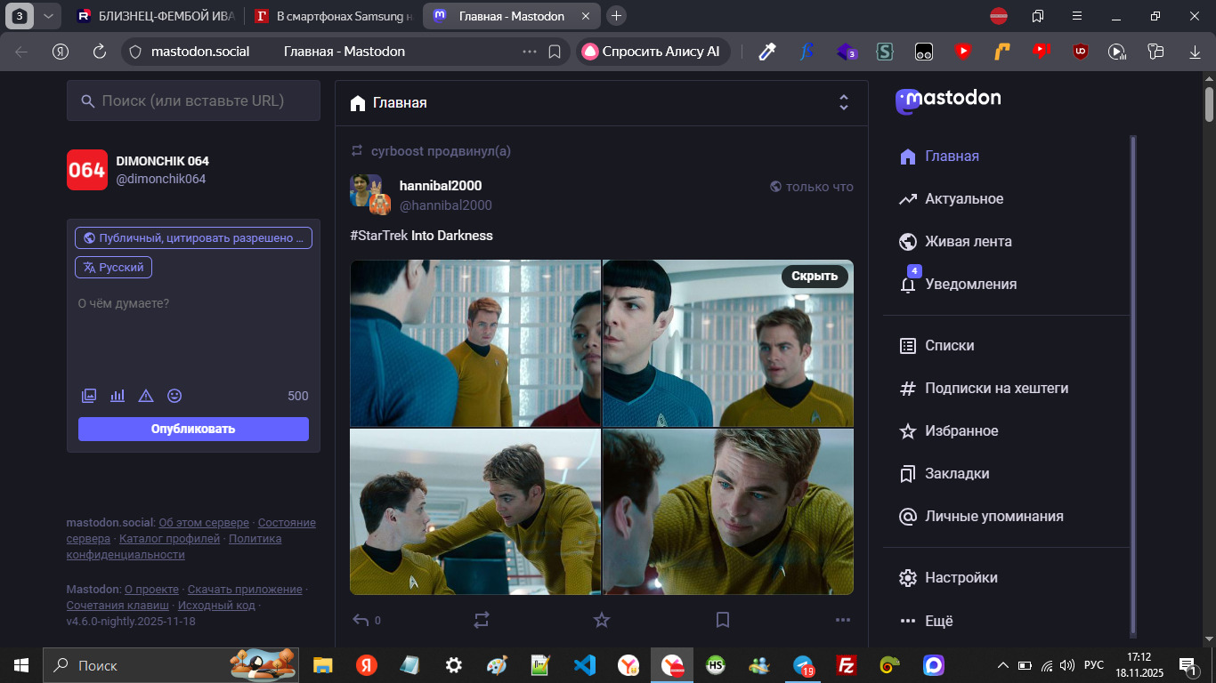This screenshot has width=1216, height=683.
Task: Hide the media with the Скрыть button
Action: click(815, 276)
